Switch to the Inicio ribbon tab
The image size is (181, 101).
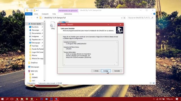click(36, 14)
